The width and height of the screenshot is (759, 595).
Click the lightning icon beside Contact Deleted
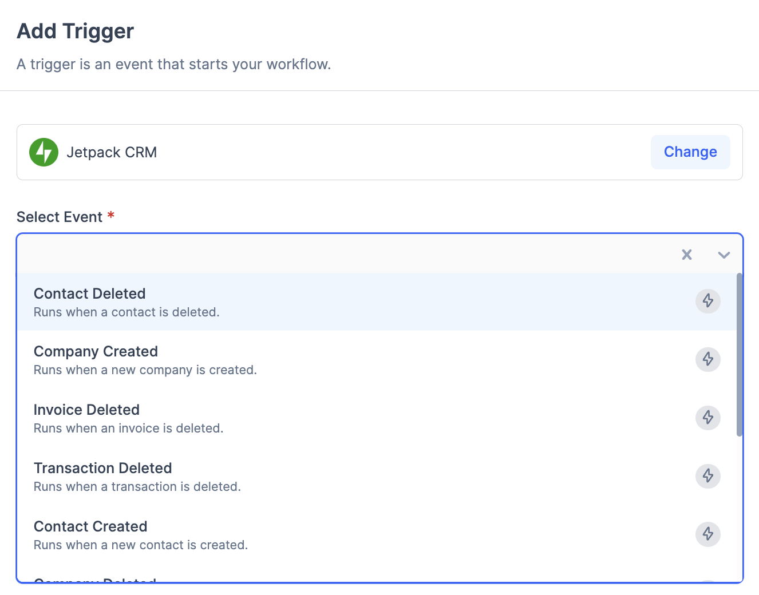[707, 301]
